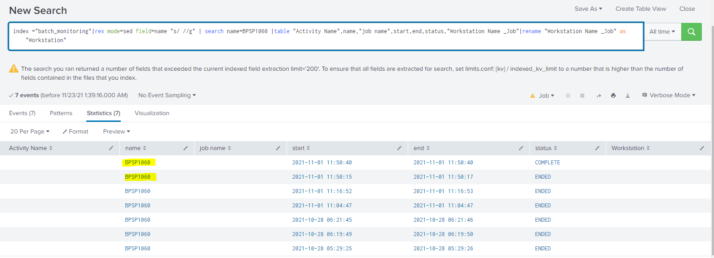Viewport: 714px width, 258px height.
Task: Click start time 2021-10-28 06:19:49
Action: [x=322, y=234]
